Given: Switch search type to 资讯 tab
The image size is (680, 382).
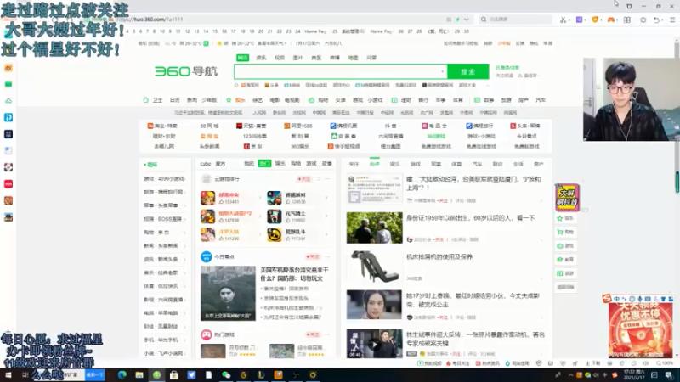Looking at the screenshot, I should (261, 58).
